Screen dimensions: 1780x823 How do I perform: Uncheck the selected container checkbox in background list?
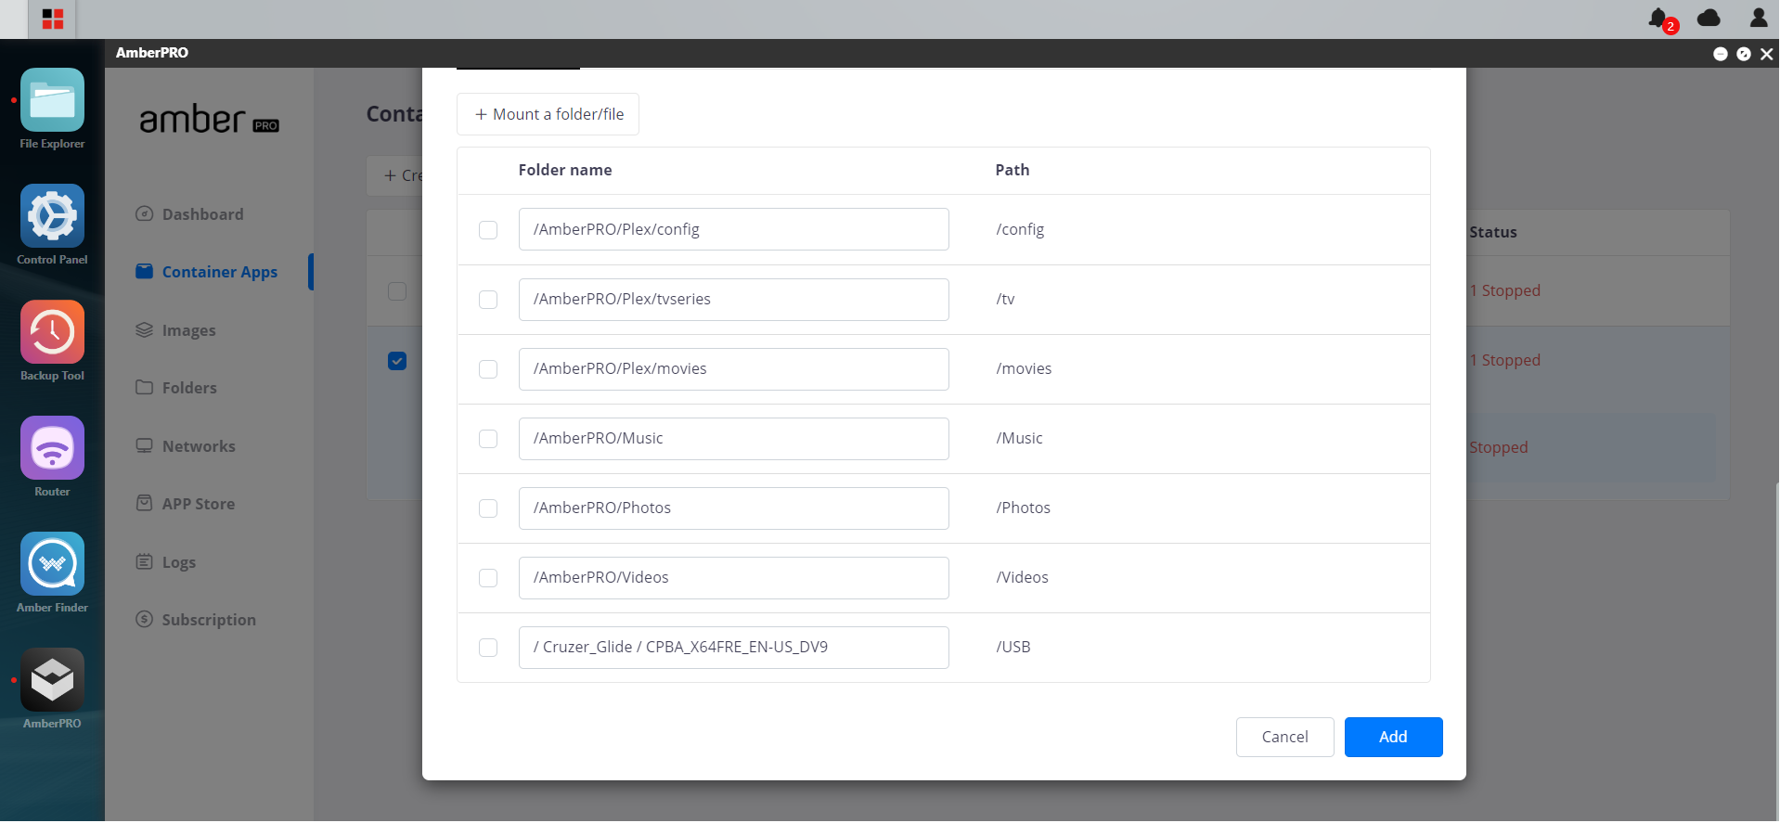397,361
